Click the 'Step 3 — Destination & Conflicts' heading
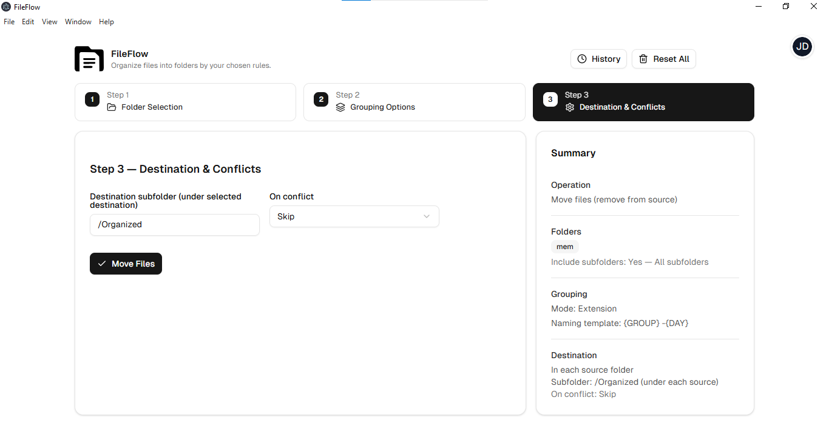Viewport: 829px width, 440px height. (175, 169)
